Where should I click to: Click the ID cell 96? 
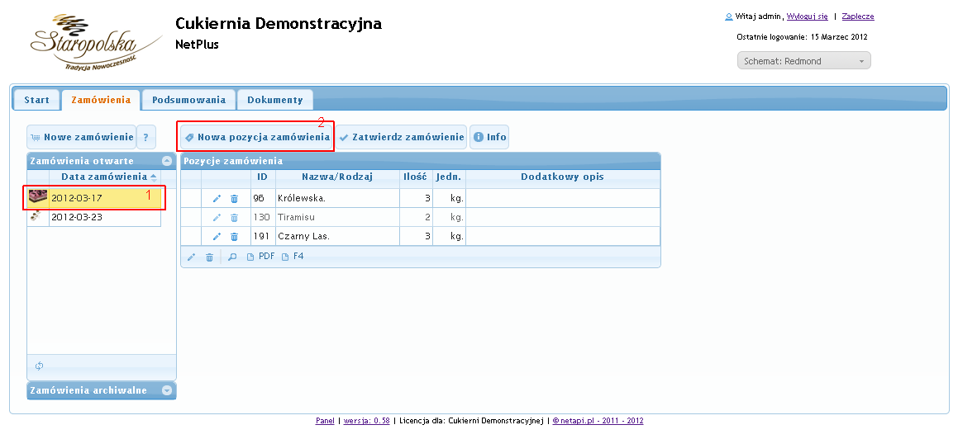click(x=263, y=199)
